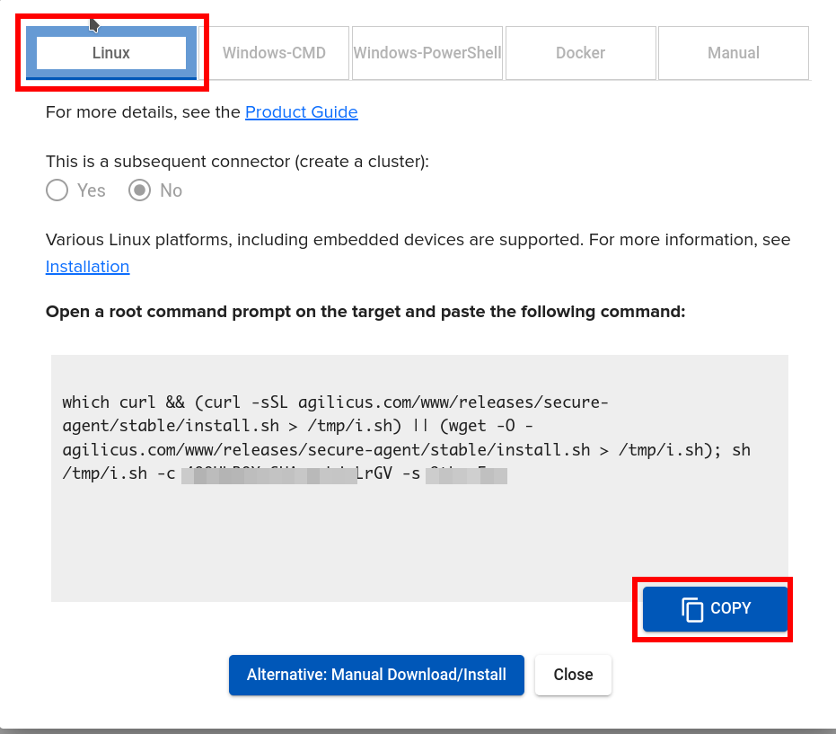Select the No radio button
Viewport: 836px width, 734px height.
(139, 190)
